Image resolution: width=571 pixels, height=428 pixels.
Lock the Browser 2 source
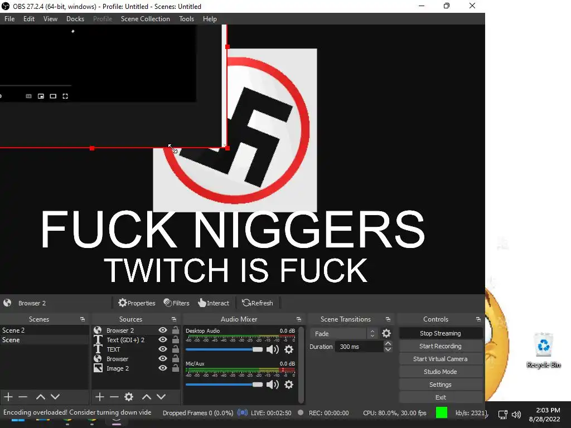click(176, 330)
